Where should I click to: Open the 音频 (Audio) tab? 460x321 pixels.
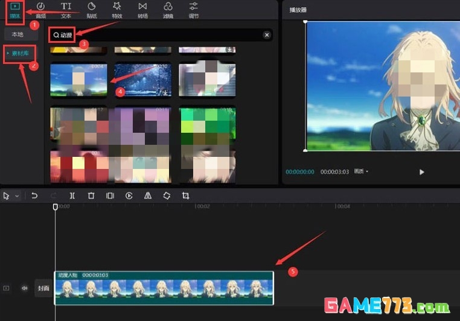(40, 10)
